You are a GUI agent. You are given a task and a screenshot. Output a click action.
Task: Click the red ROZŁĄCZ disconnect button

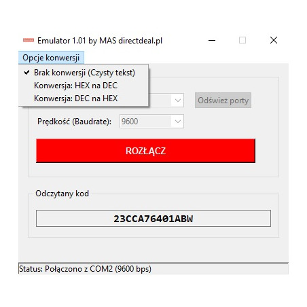(145, 151)
